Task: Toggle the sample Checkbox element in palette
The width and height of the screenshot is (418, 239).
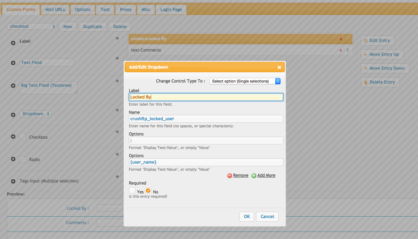Action: (23, 137)
